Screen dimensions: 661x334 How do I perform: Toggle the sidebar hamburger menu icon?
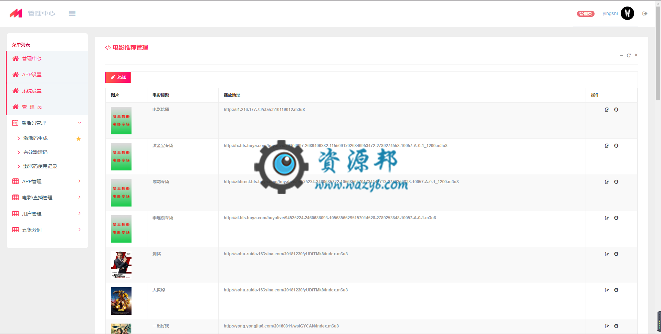[x=72, y=13]
